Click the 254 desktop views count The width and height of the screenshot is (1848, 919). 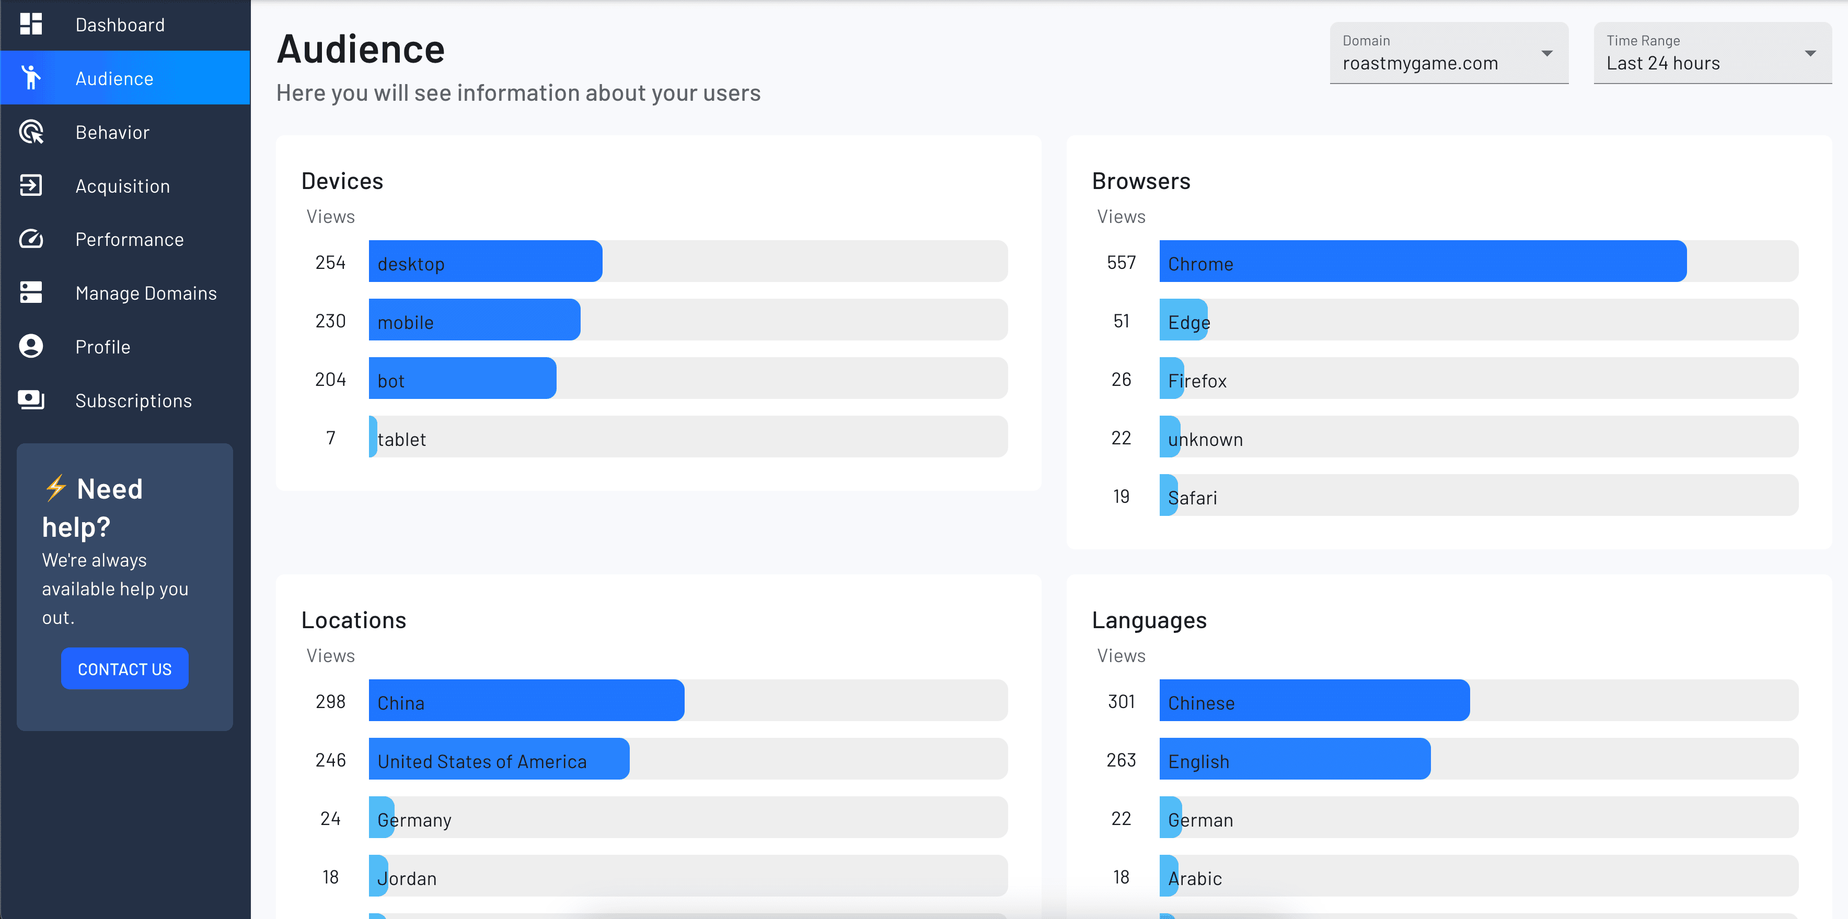click(x=330, y=262)
